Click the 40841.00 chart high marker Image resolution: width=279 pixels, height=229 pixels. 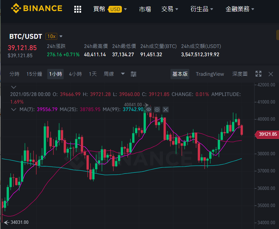(x=133, y=105)
